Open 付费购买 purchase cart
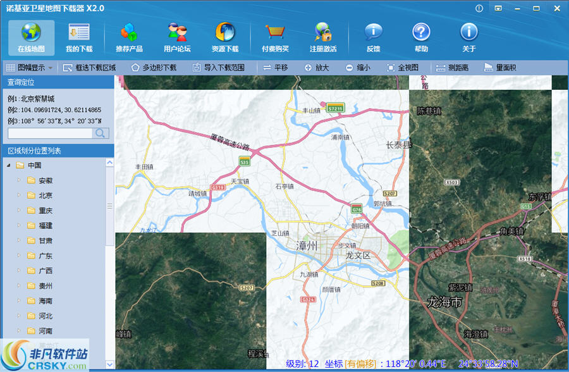Viewport: 569px width, 372px height. click(275, 37)
